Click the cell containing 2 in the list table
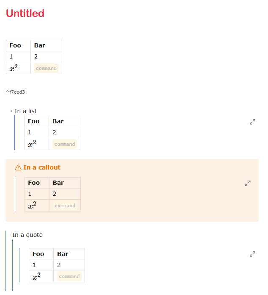This screenshot has width=268, height=295. coord(55,132)
